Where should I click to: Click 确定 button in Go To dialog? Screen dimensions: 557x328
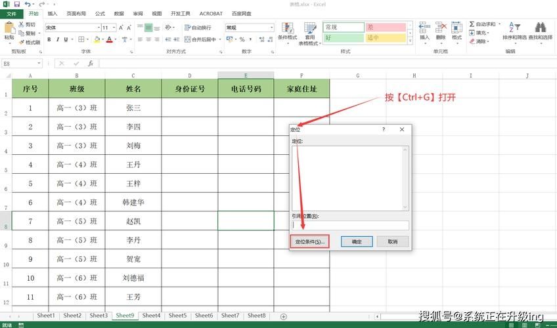[x=357, y=241]
